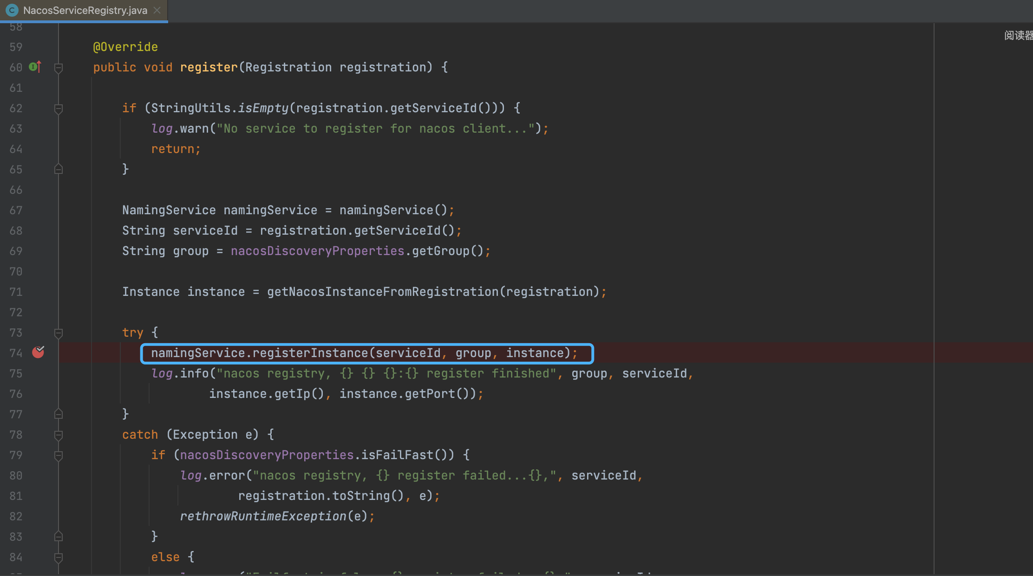Viewport: 1033px width, 576px height.
Task: Click the implements-method gutter icon on line 60
Action: point(35,67)
